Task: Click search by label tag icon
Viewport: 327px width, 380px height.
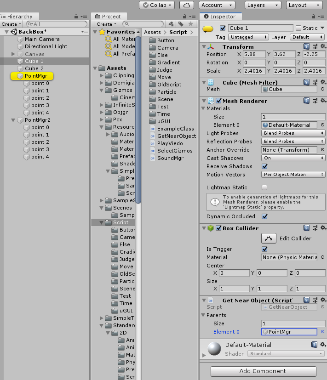Action: coord(181,24)
